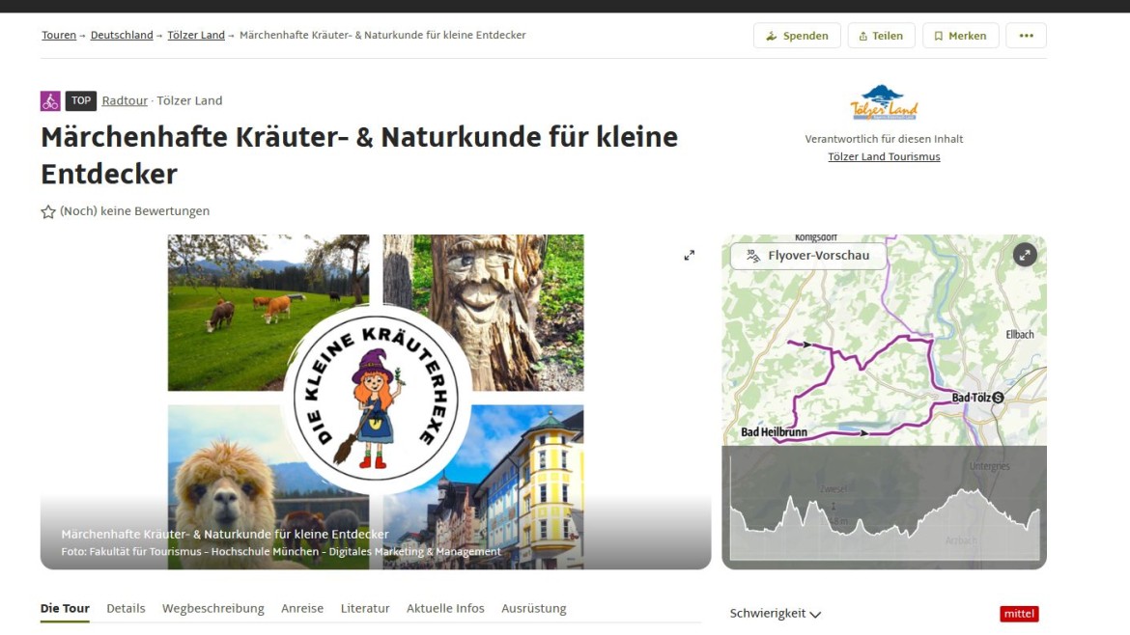
Task: Click the elevation profile chart
Action: click(x=885, y=507)
